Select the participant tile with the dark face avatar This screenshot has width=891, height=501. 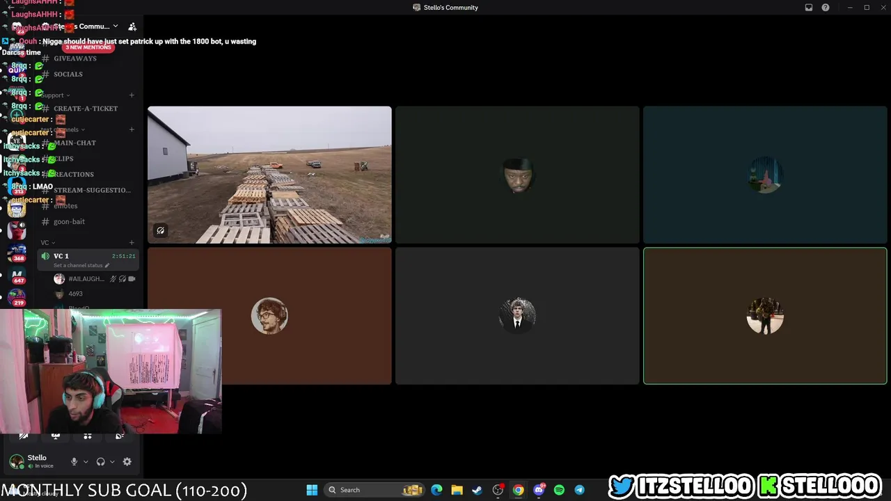[x=517, y=175]
